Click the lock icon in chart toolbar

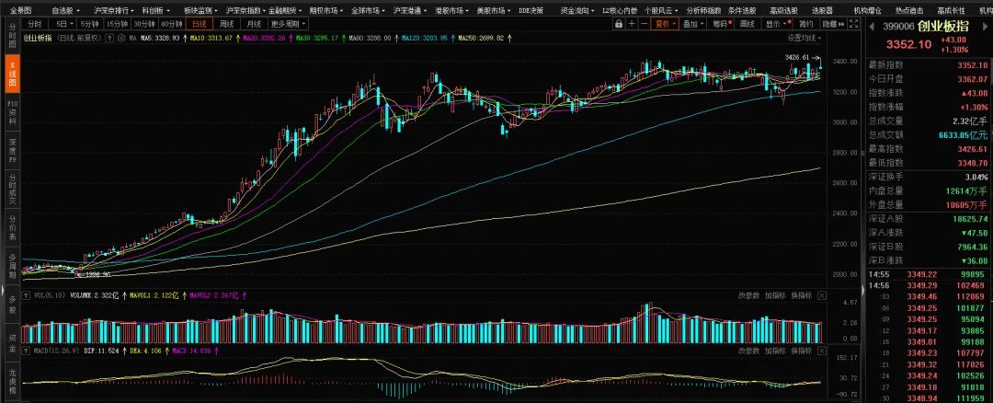(x=619, y=24)
